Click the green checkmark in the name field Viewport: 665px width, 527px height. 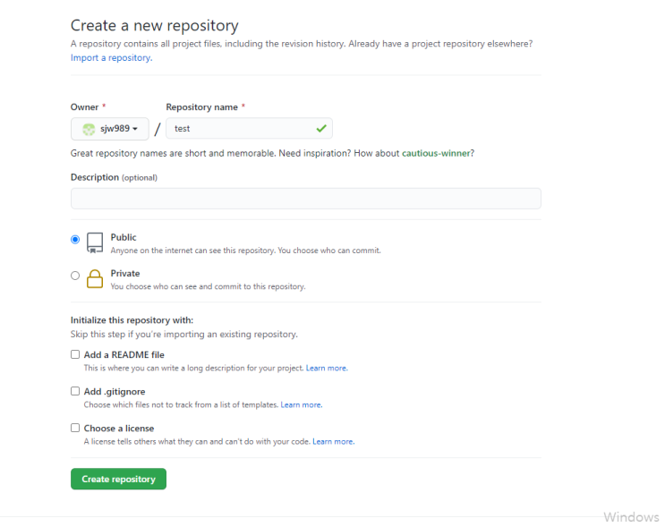click(321, 128)
